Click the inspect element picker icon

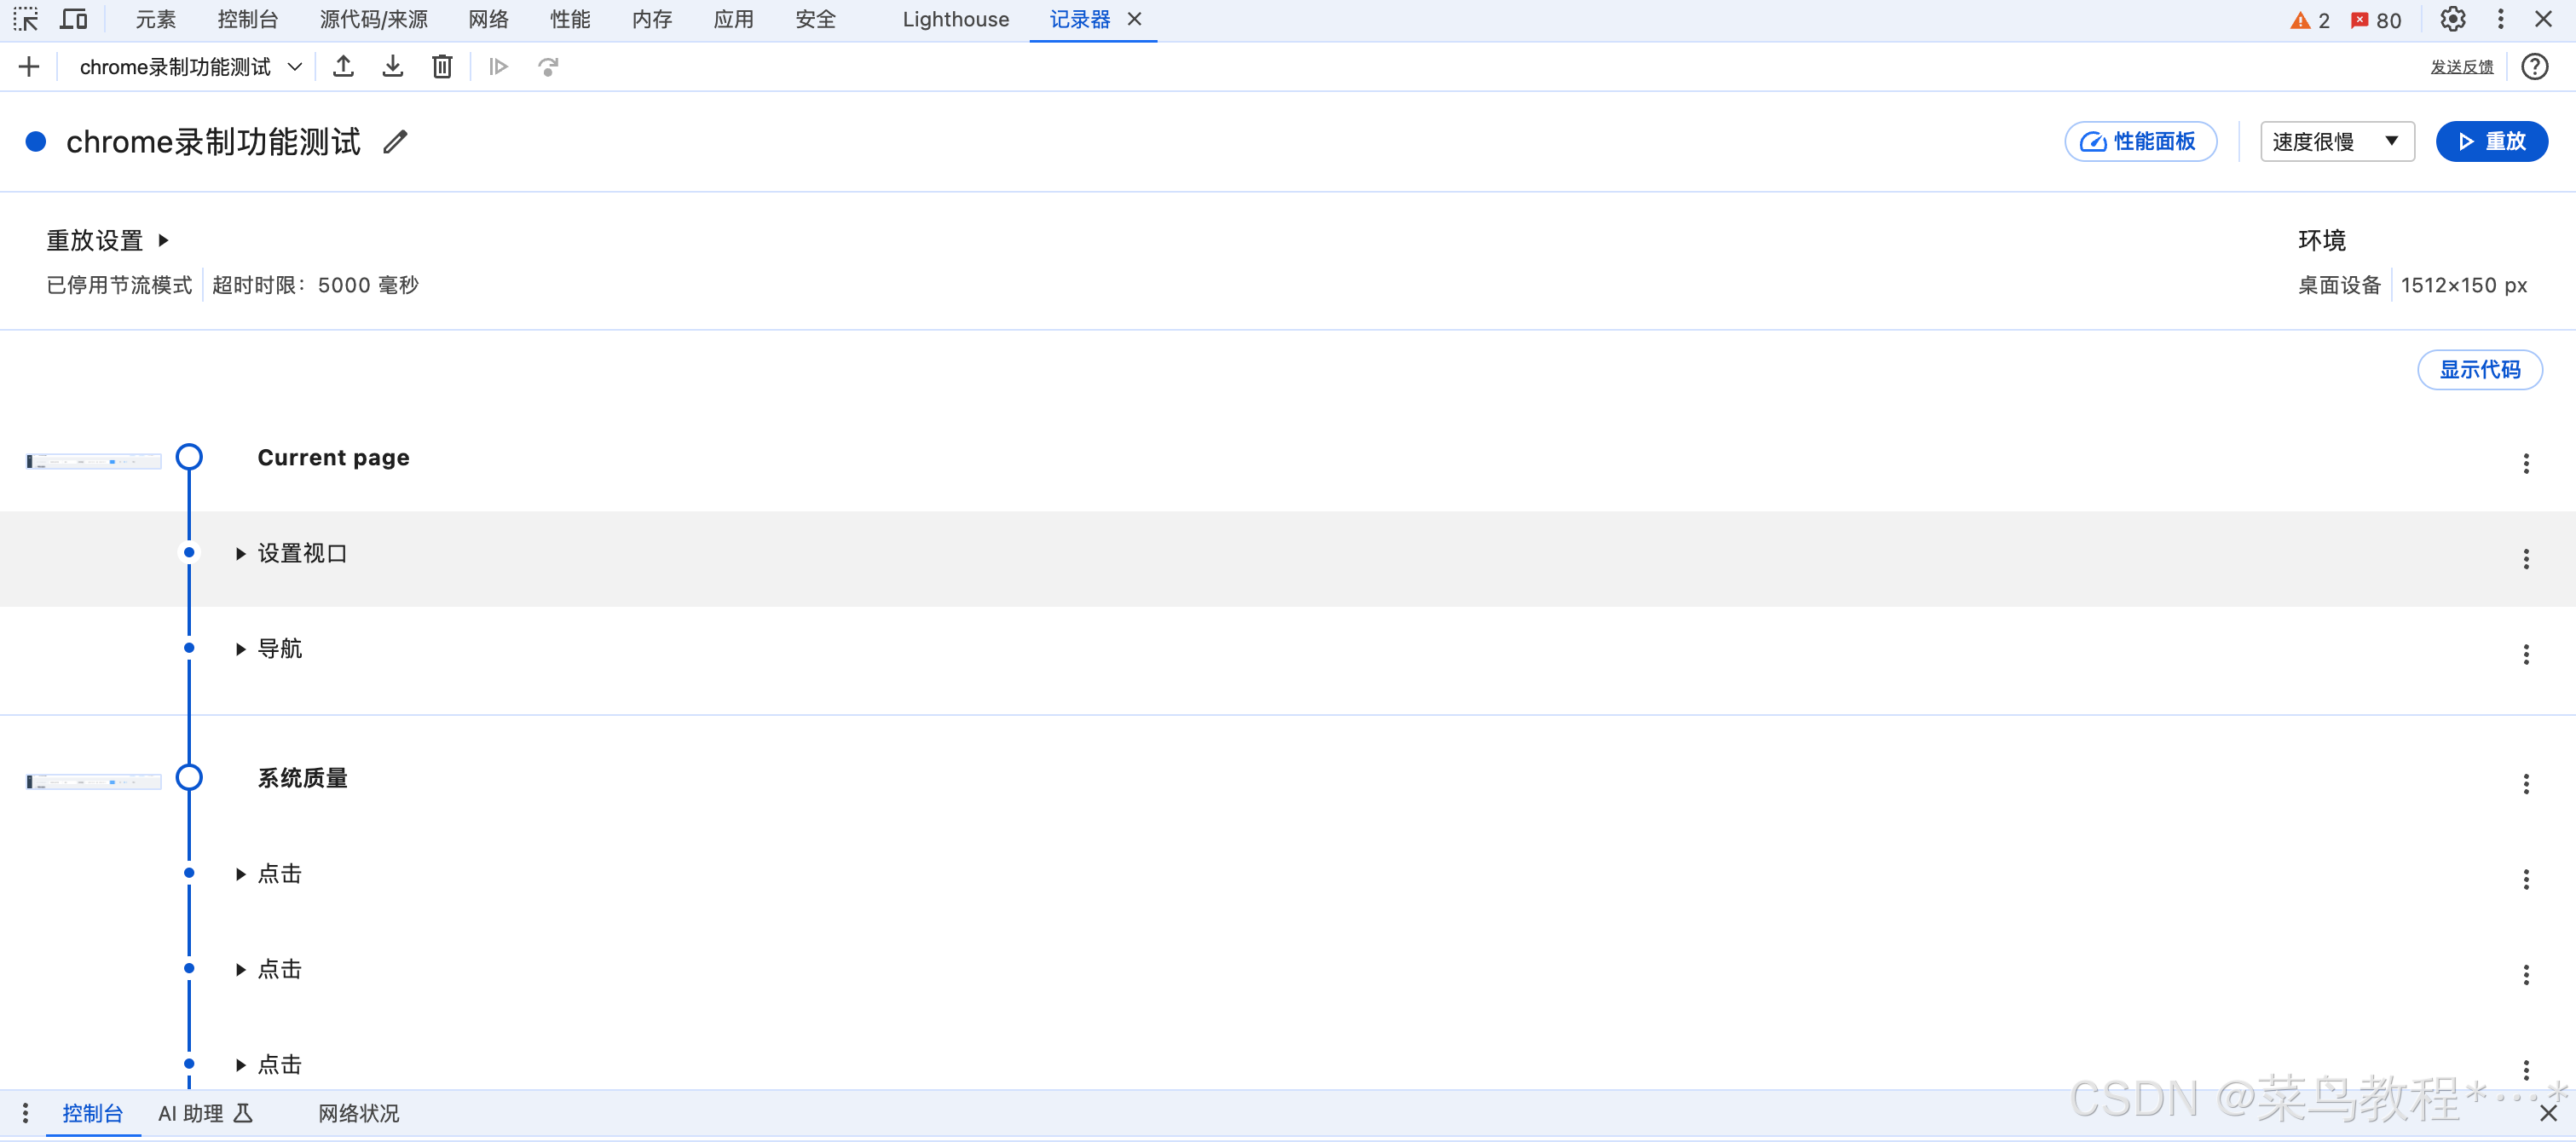[26, 19]
